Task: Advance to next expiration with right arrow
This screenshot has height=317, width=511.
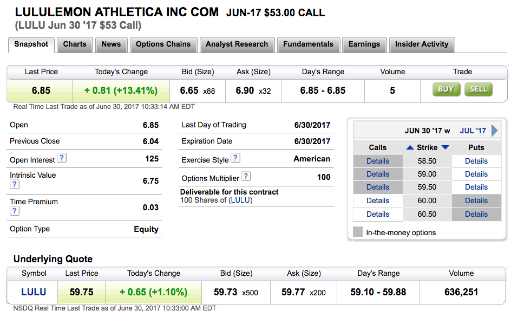Action: [495, 131]
